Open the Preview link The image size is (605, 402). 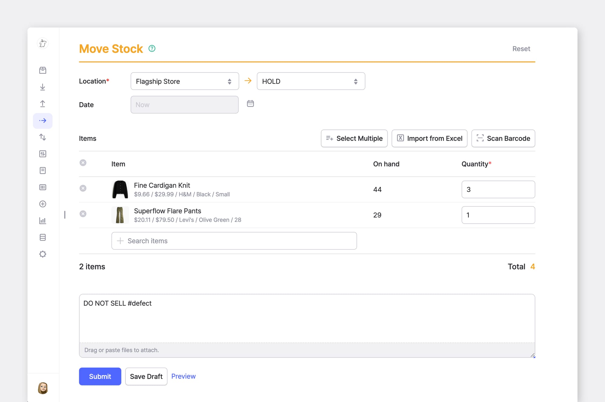(183, 376)
